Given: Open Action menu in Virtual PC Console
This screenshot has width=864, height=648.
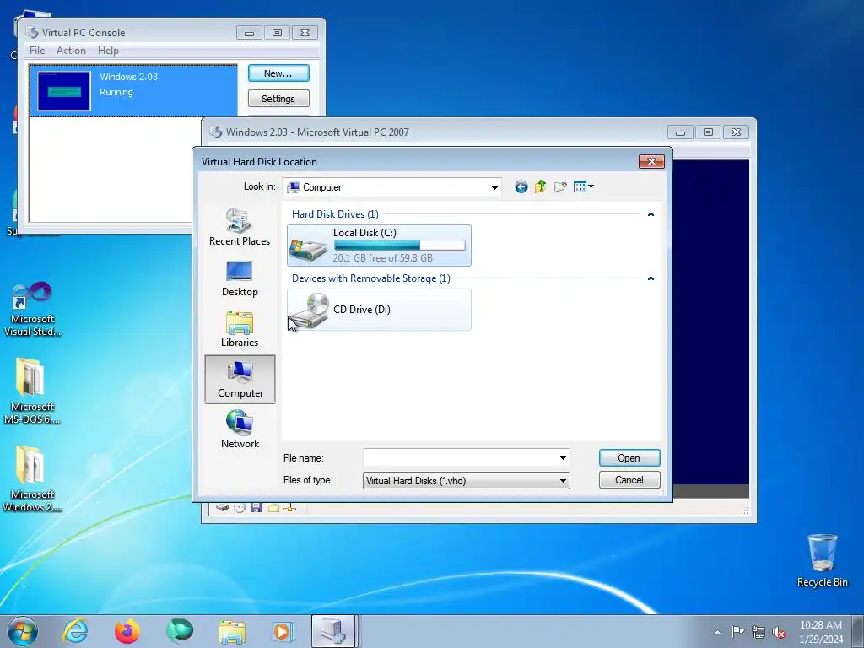Looking at the screenshot, I should click(71, 51).
